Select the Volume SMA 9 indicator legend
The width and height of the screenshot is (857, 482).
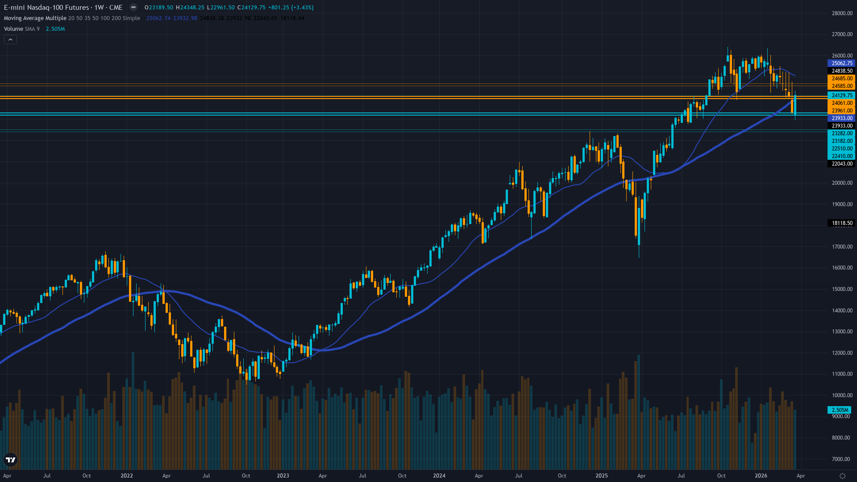click(22, 29)
